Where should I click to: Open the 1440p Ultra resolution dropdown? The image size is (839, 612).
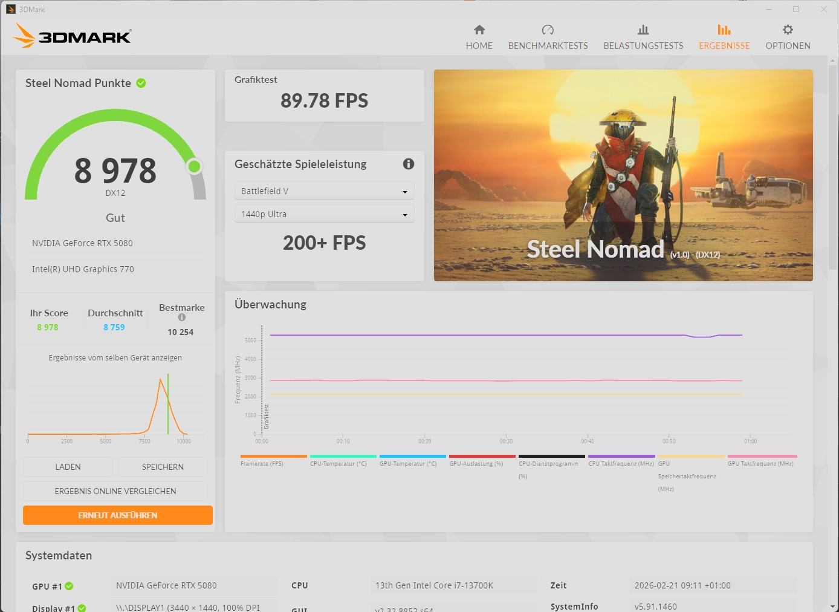(324, 214)
